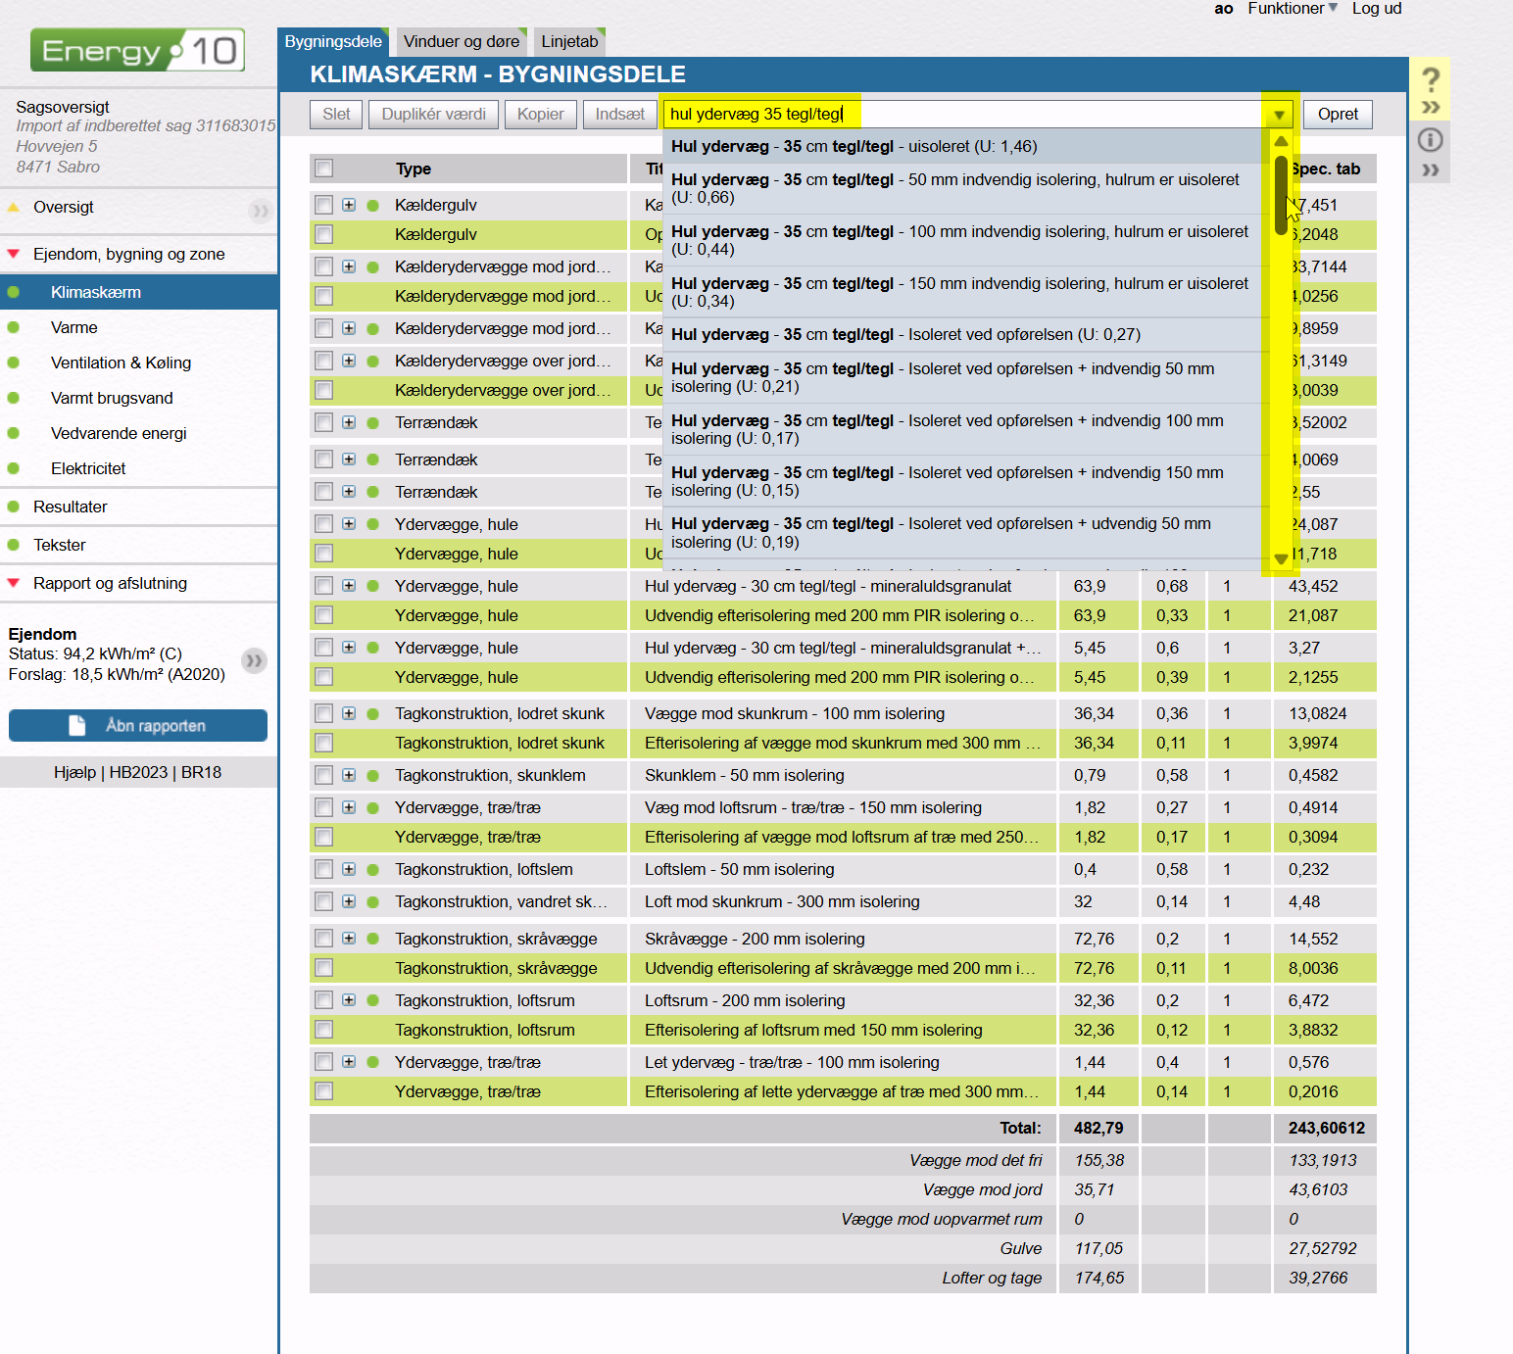Image resolution: width=1513 pixels, height=1354 pixels.
Task: Click the double chevron below the info icon
Action: pos(1431,169)
